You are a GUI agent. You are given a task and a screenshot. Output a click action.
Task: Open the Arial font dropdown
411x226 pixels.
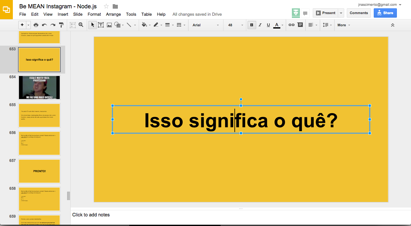click(x=205, y=25)
